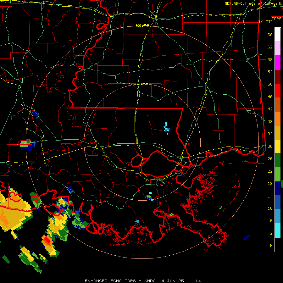Click the '46' legend value
This screenshot has height=283, width=283.
coord(270,97)
